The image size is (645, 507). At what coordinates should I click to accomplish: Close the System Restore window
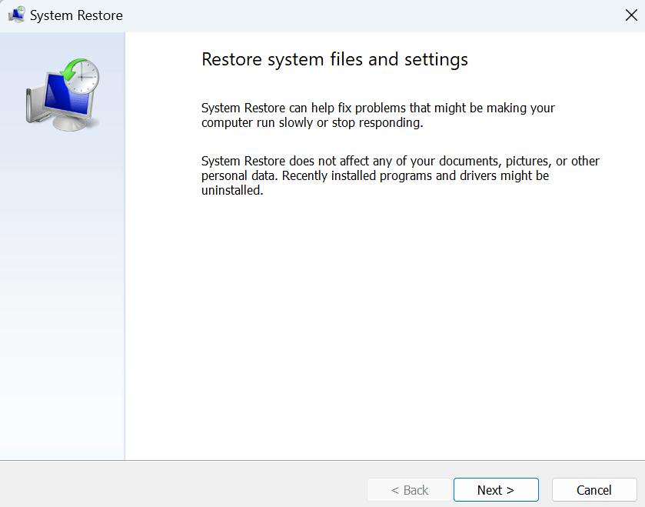point(630,15)
